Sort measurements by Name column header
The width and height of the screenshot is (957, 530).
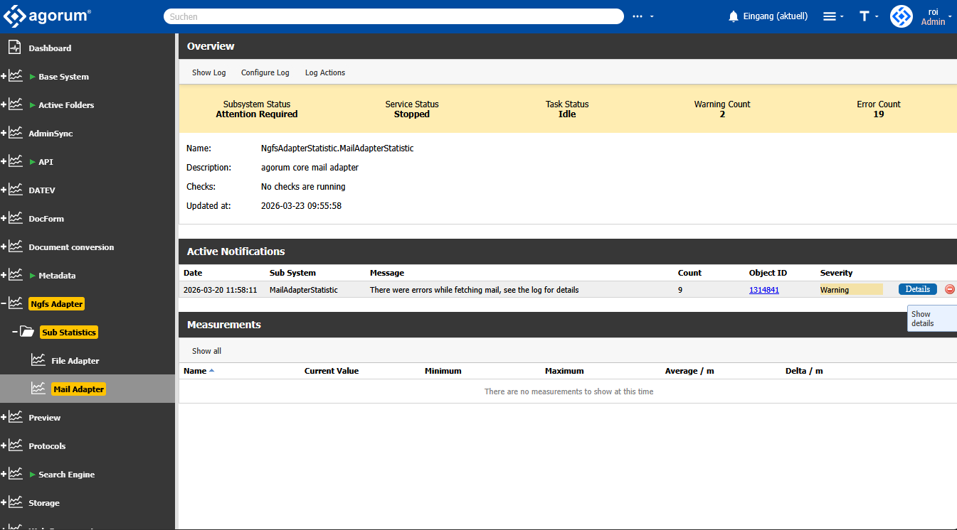[x=195, y=371]
